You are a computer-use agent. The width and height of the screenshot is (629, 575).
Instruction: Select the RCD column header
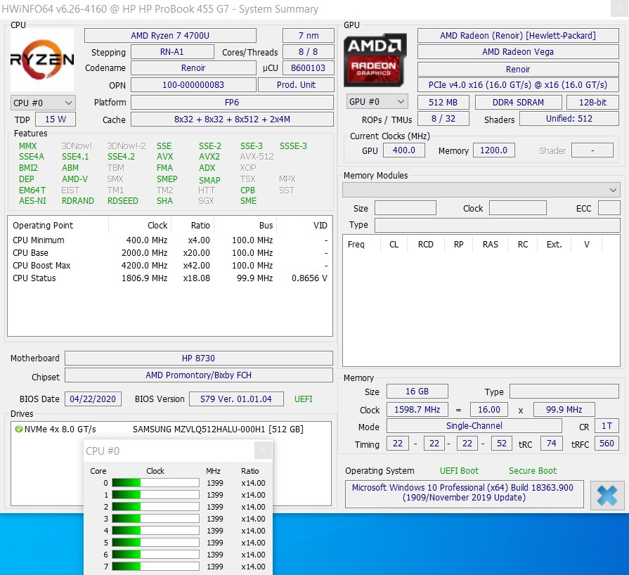click(x=426, y=245)
